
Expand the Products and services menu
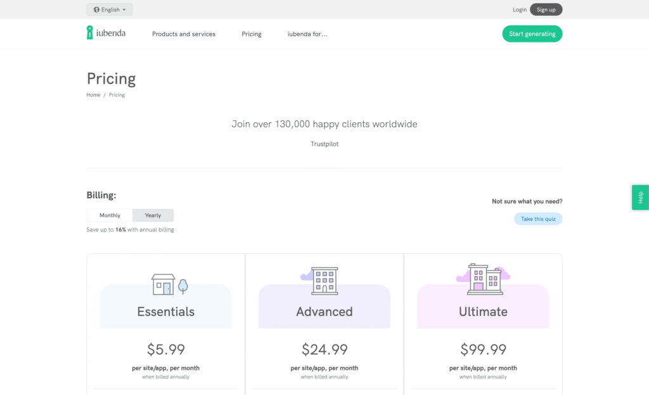pos(184,34)
